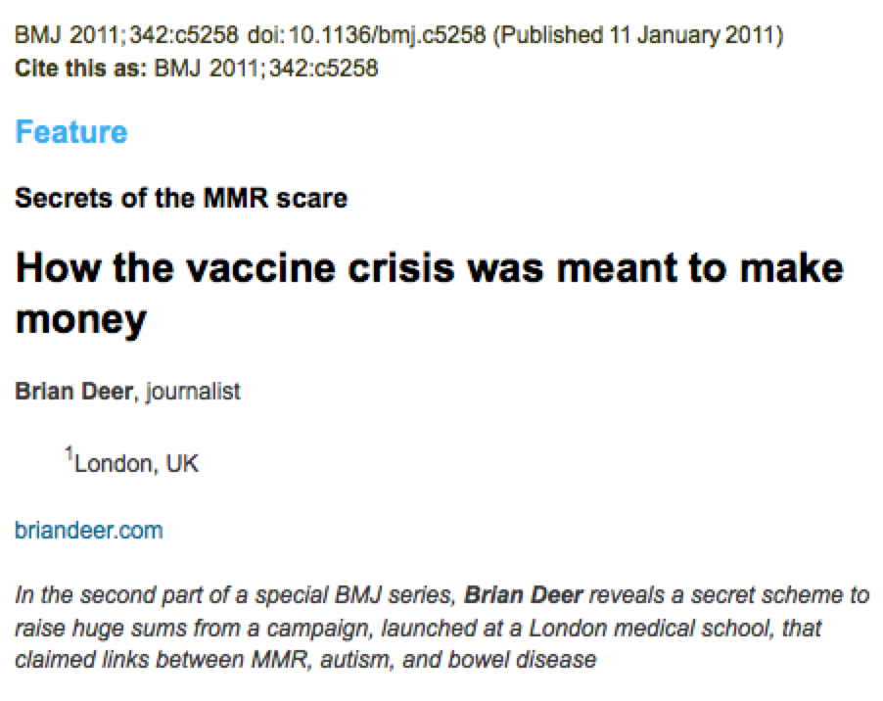Click "Secrets of the MMR scare" subheading
The height and width of the screenshot is (701, 883).
tap(181, 199)
